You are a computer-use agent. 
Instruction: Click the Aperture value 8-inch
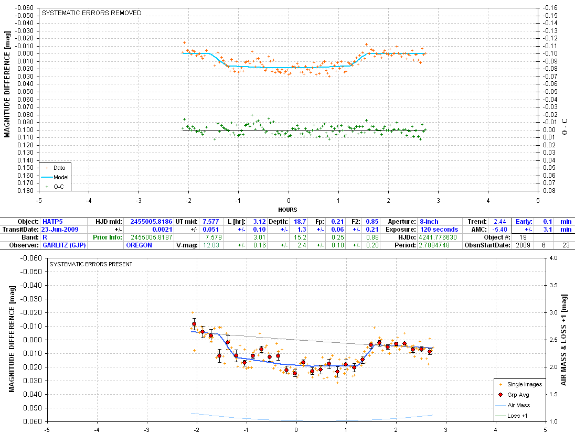tap(429, 222)
